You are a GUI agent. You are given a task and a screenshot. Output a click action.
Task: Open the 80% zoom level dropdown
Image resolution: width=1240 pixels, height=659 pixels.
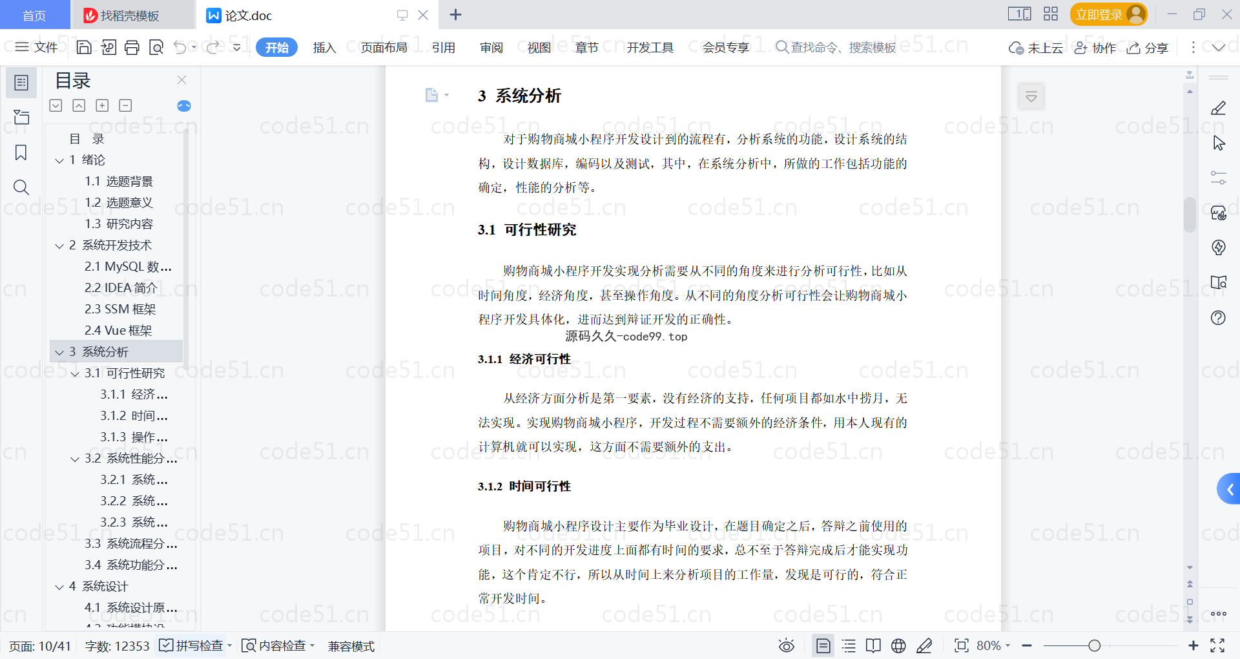pos(993,645)
